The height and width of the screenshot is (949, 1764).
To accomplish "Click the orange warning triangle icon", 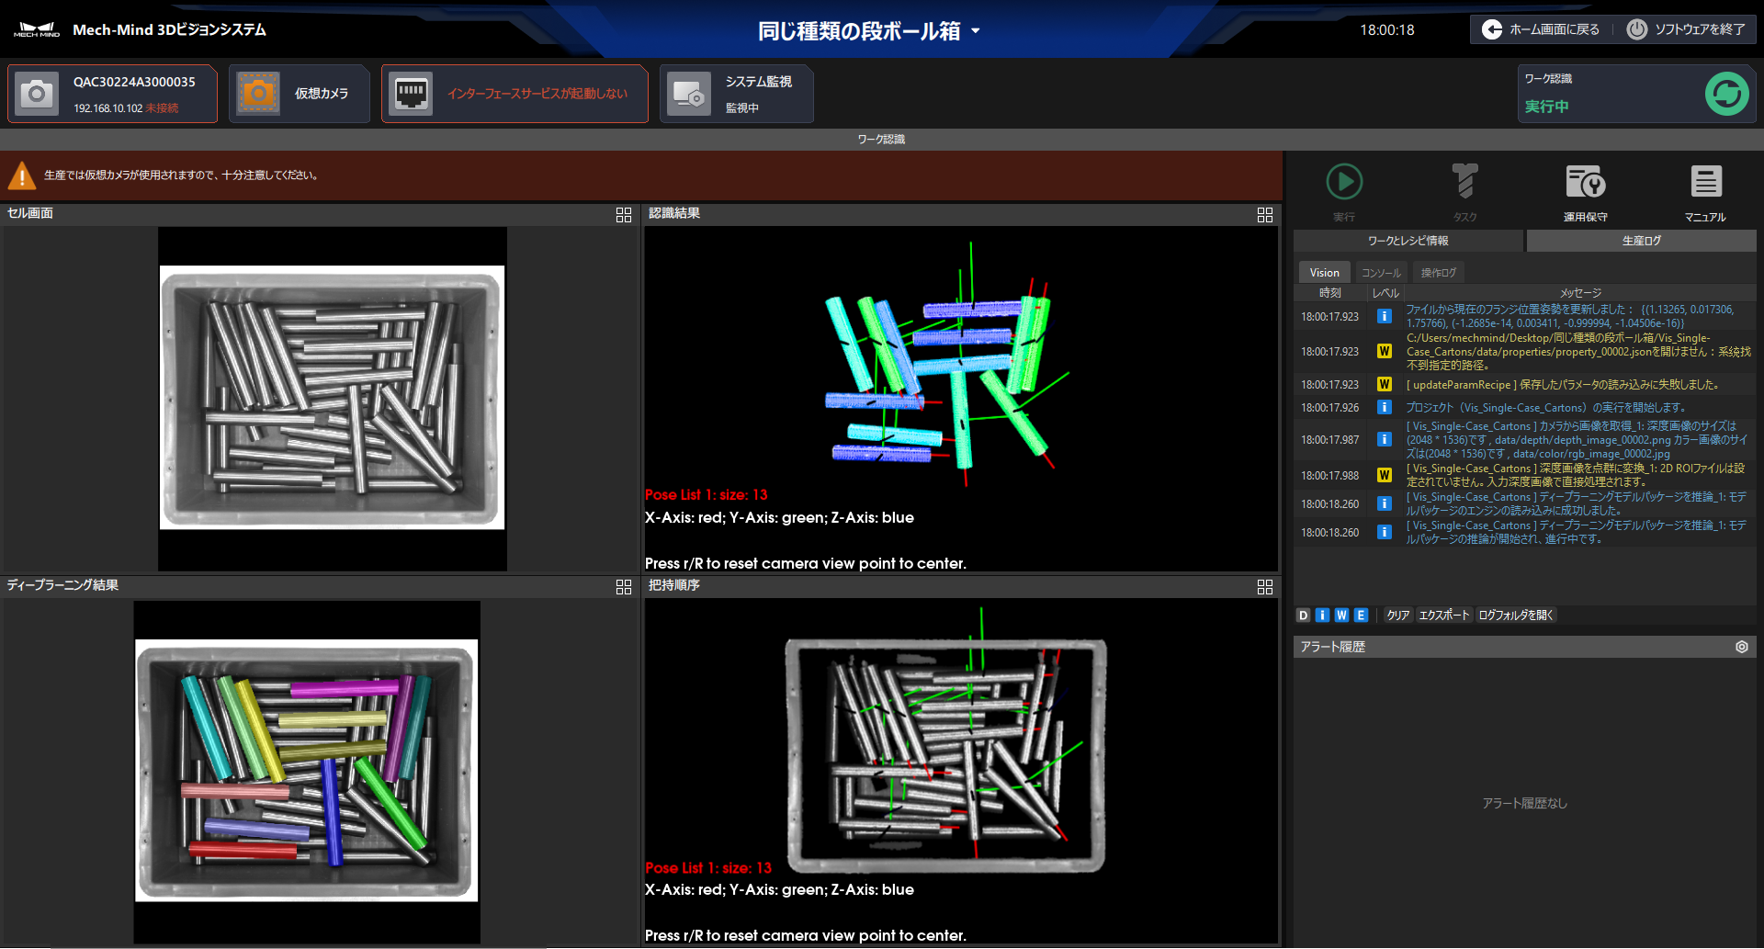I will (x=21, y=175).
